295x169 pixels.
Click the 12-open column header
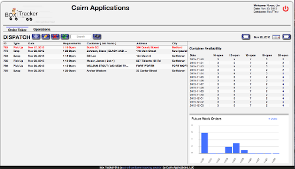coord(234,55)
